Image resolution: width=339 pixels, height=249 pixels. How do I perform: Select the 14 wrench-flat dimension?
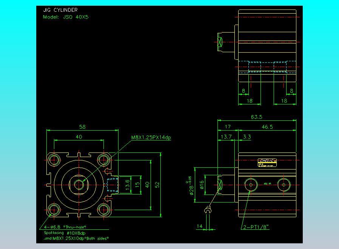click(200, 226)
